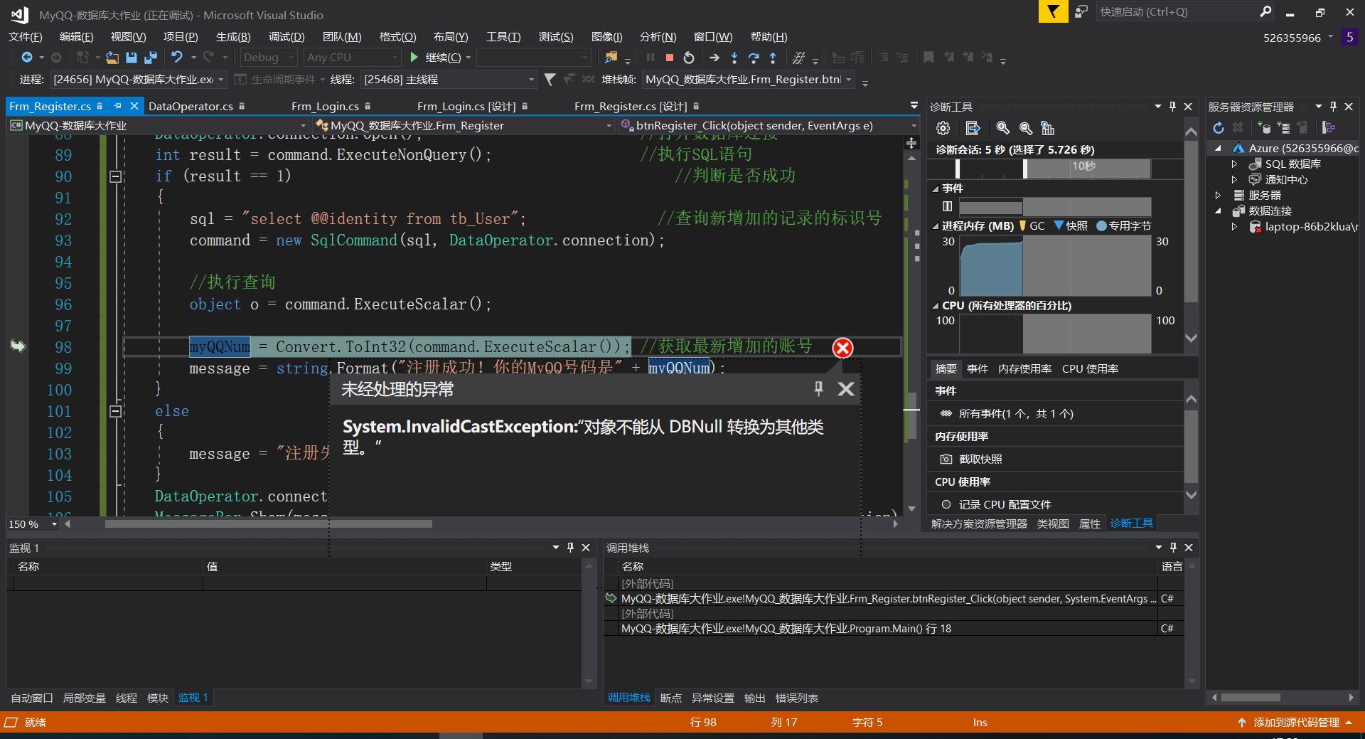Click the Quick Launch search magnifier
This screenshot has width=1365, height=739.
tap(1265, 11)
